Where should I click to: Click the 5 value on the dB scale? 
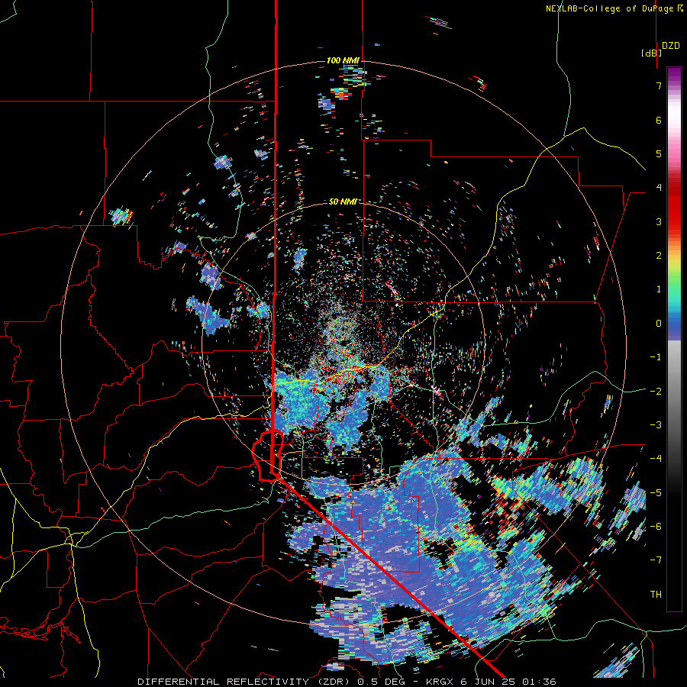pyautogui.click(x=659, y=153)
